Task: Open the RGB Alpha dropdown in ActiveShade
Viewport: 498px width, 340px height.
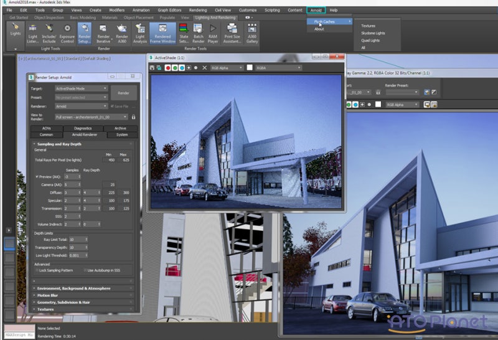Action: point(227,68)
